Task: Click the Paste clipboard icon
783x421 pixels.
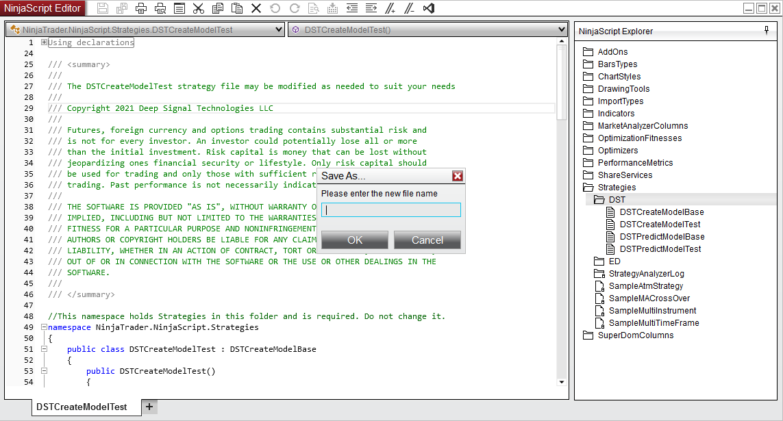Action: pos(237,8)
